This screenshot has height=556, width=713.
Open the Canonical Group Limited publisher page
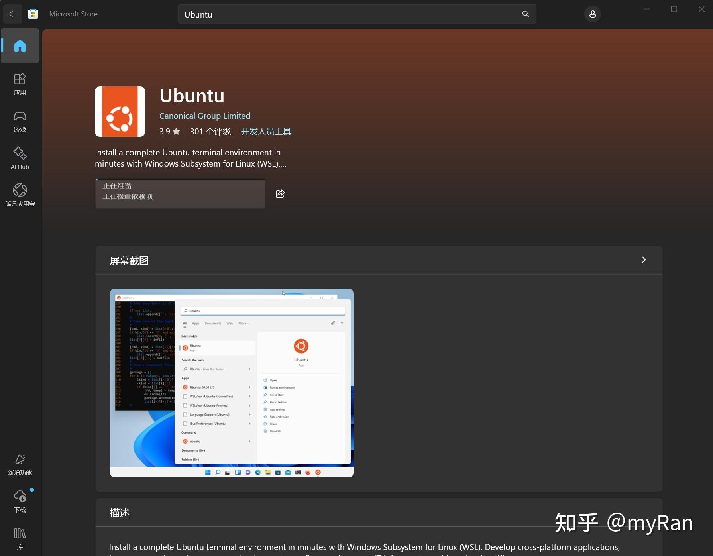(x=204, y=116)
